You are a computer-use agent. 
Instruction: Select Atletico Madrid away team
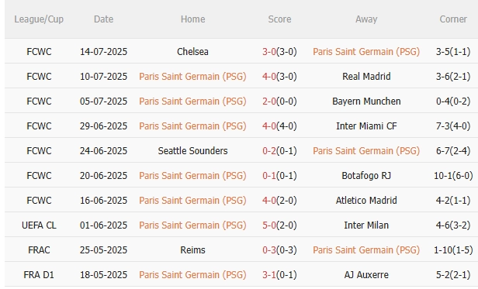point(366,201)
